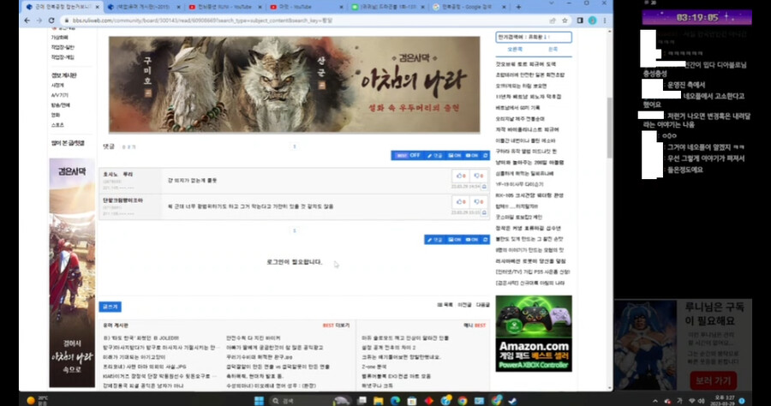Open the 영화 link in left sidebar

click(56, 115)
